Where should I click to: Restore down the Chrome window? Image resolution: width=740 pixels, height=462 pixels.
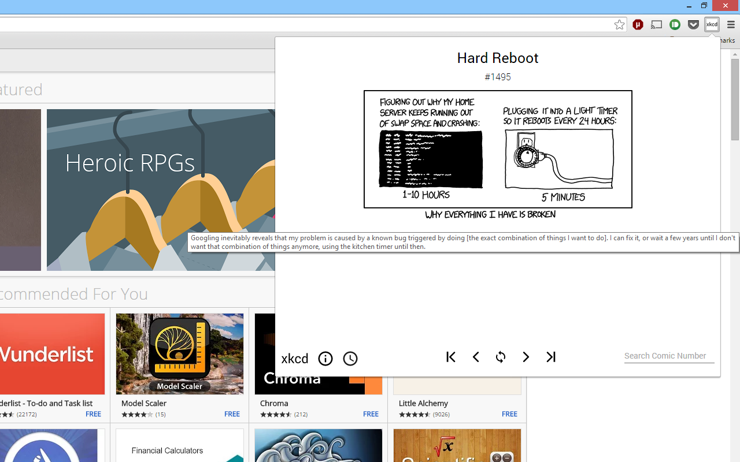coord(704,6)
